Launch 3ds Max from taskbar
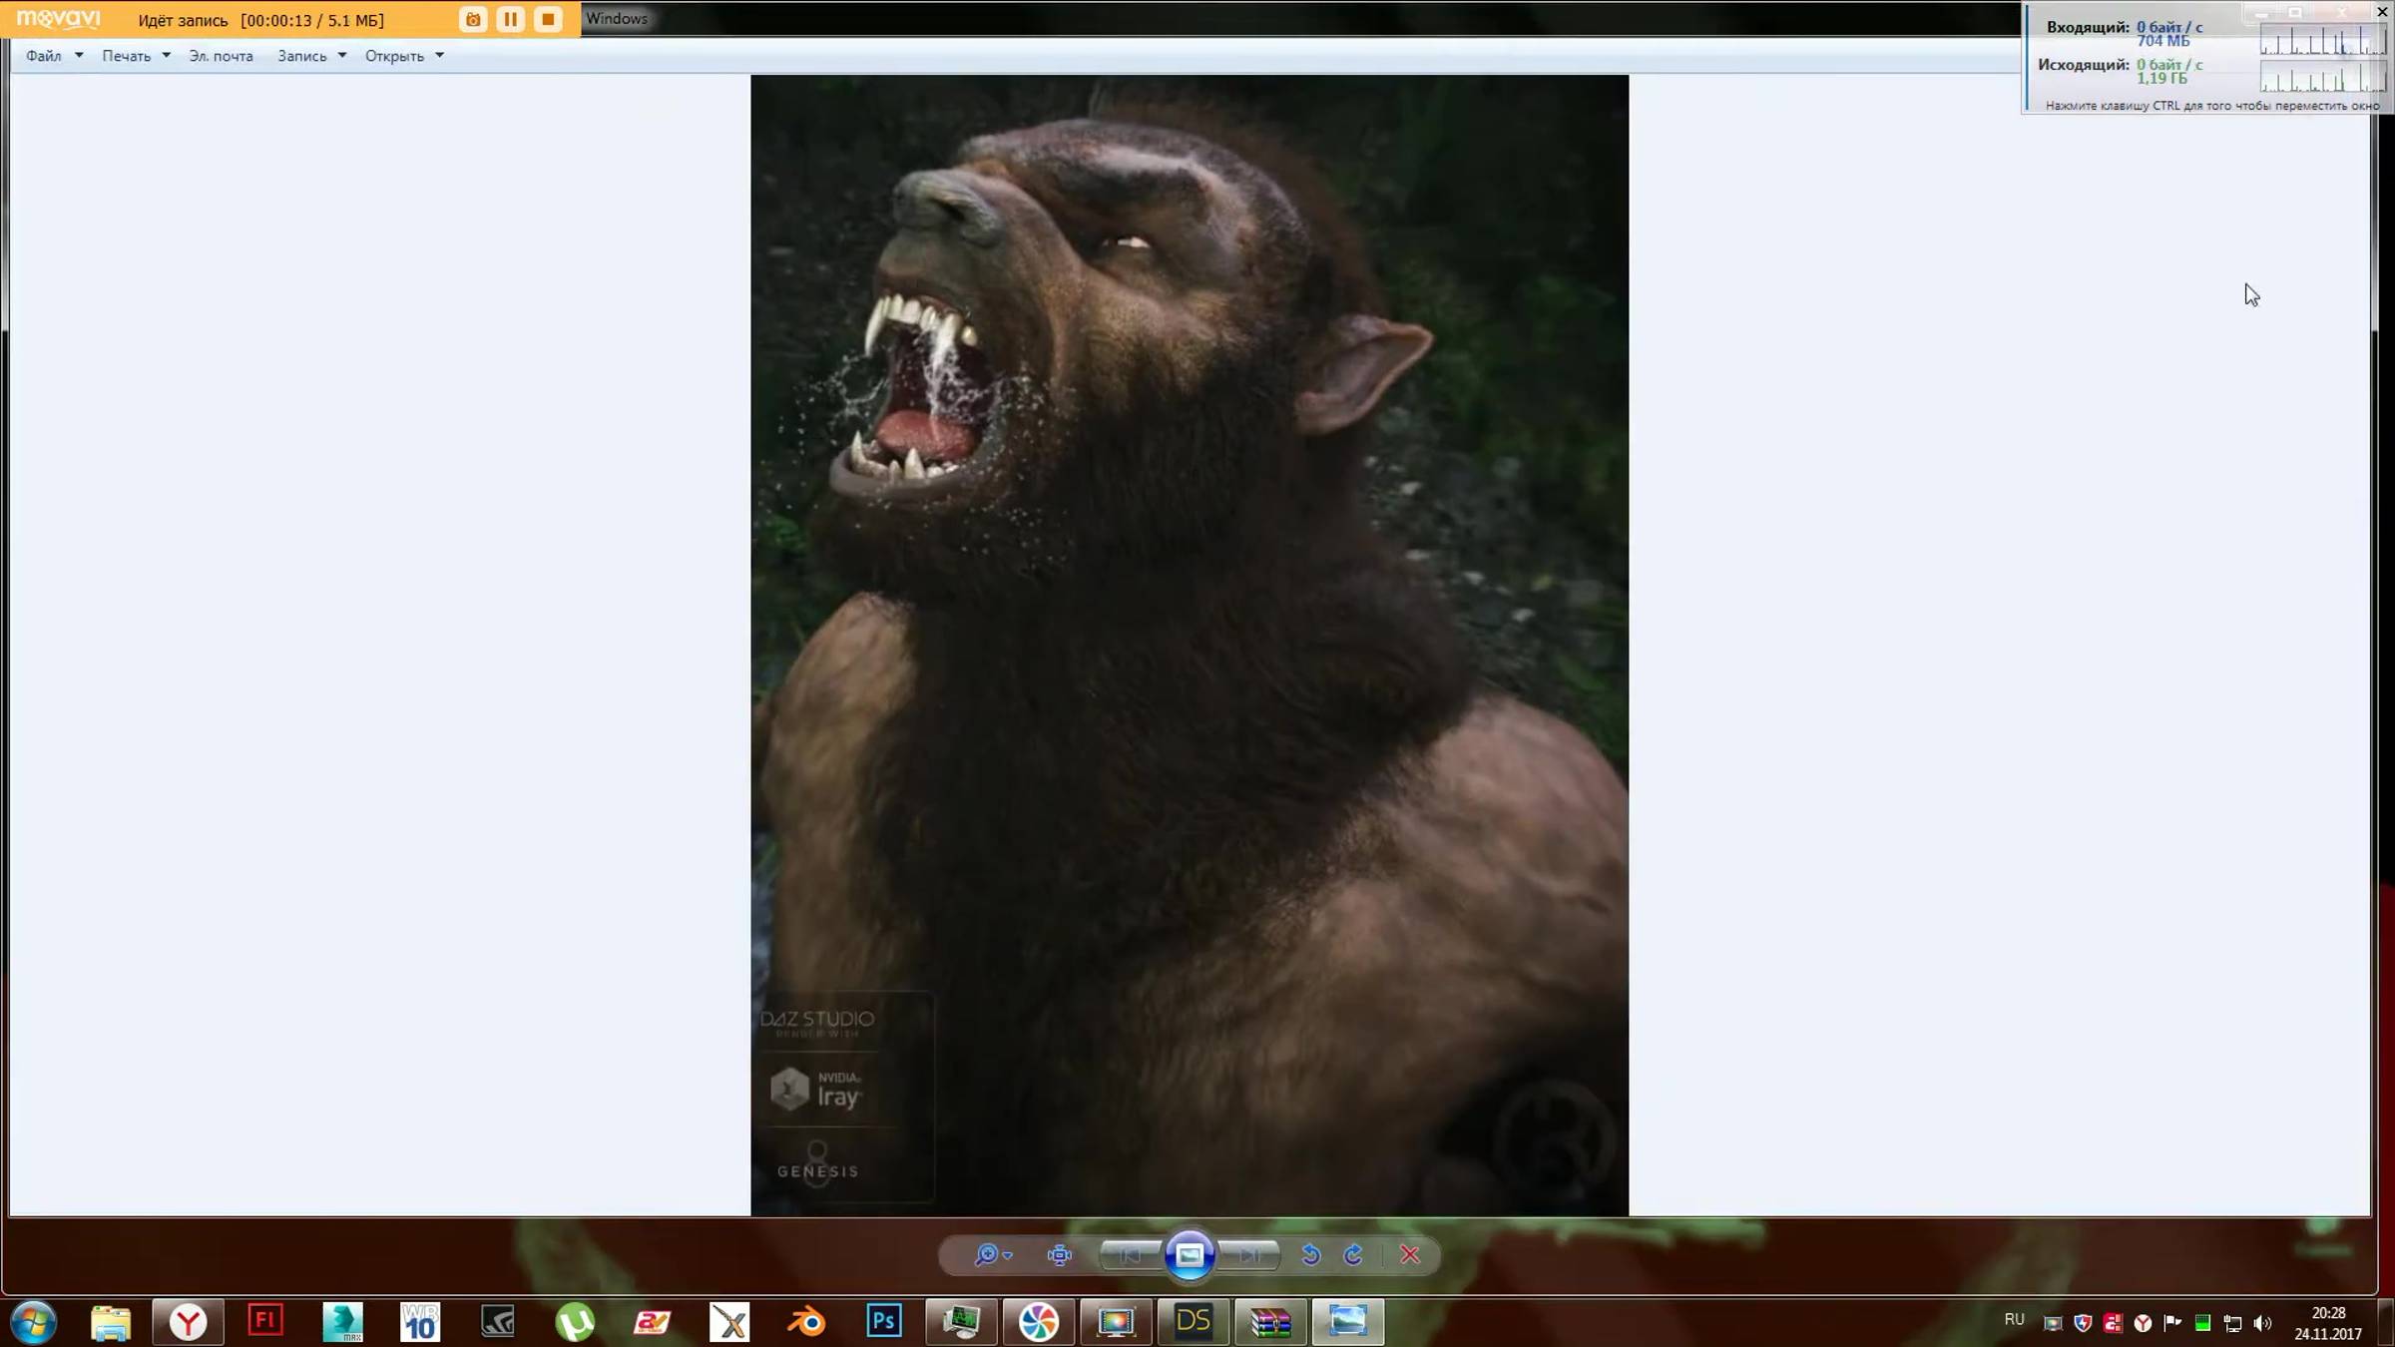The image size is (2395, 1347). [x=342, y=1322]
